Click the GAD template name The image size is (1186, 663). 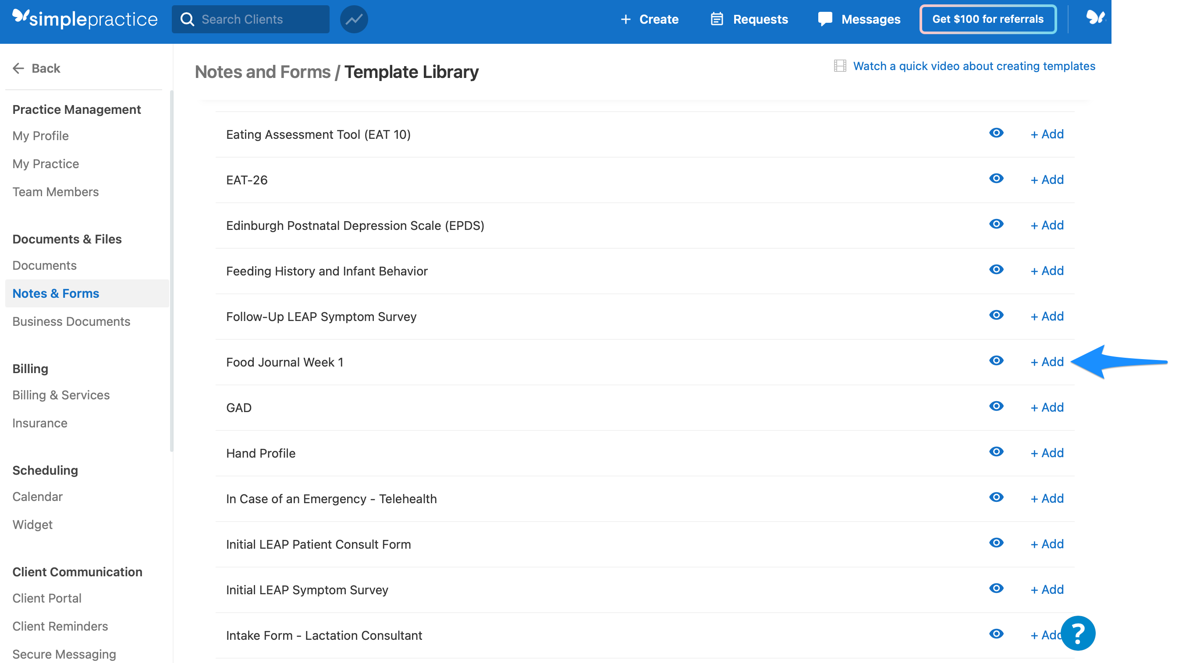point(238,408)
